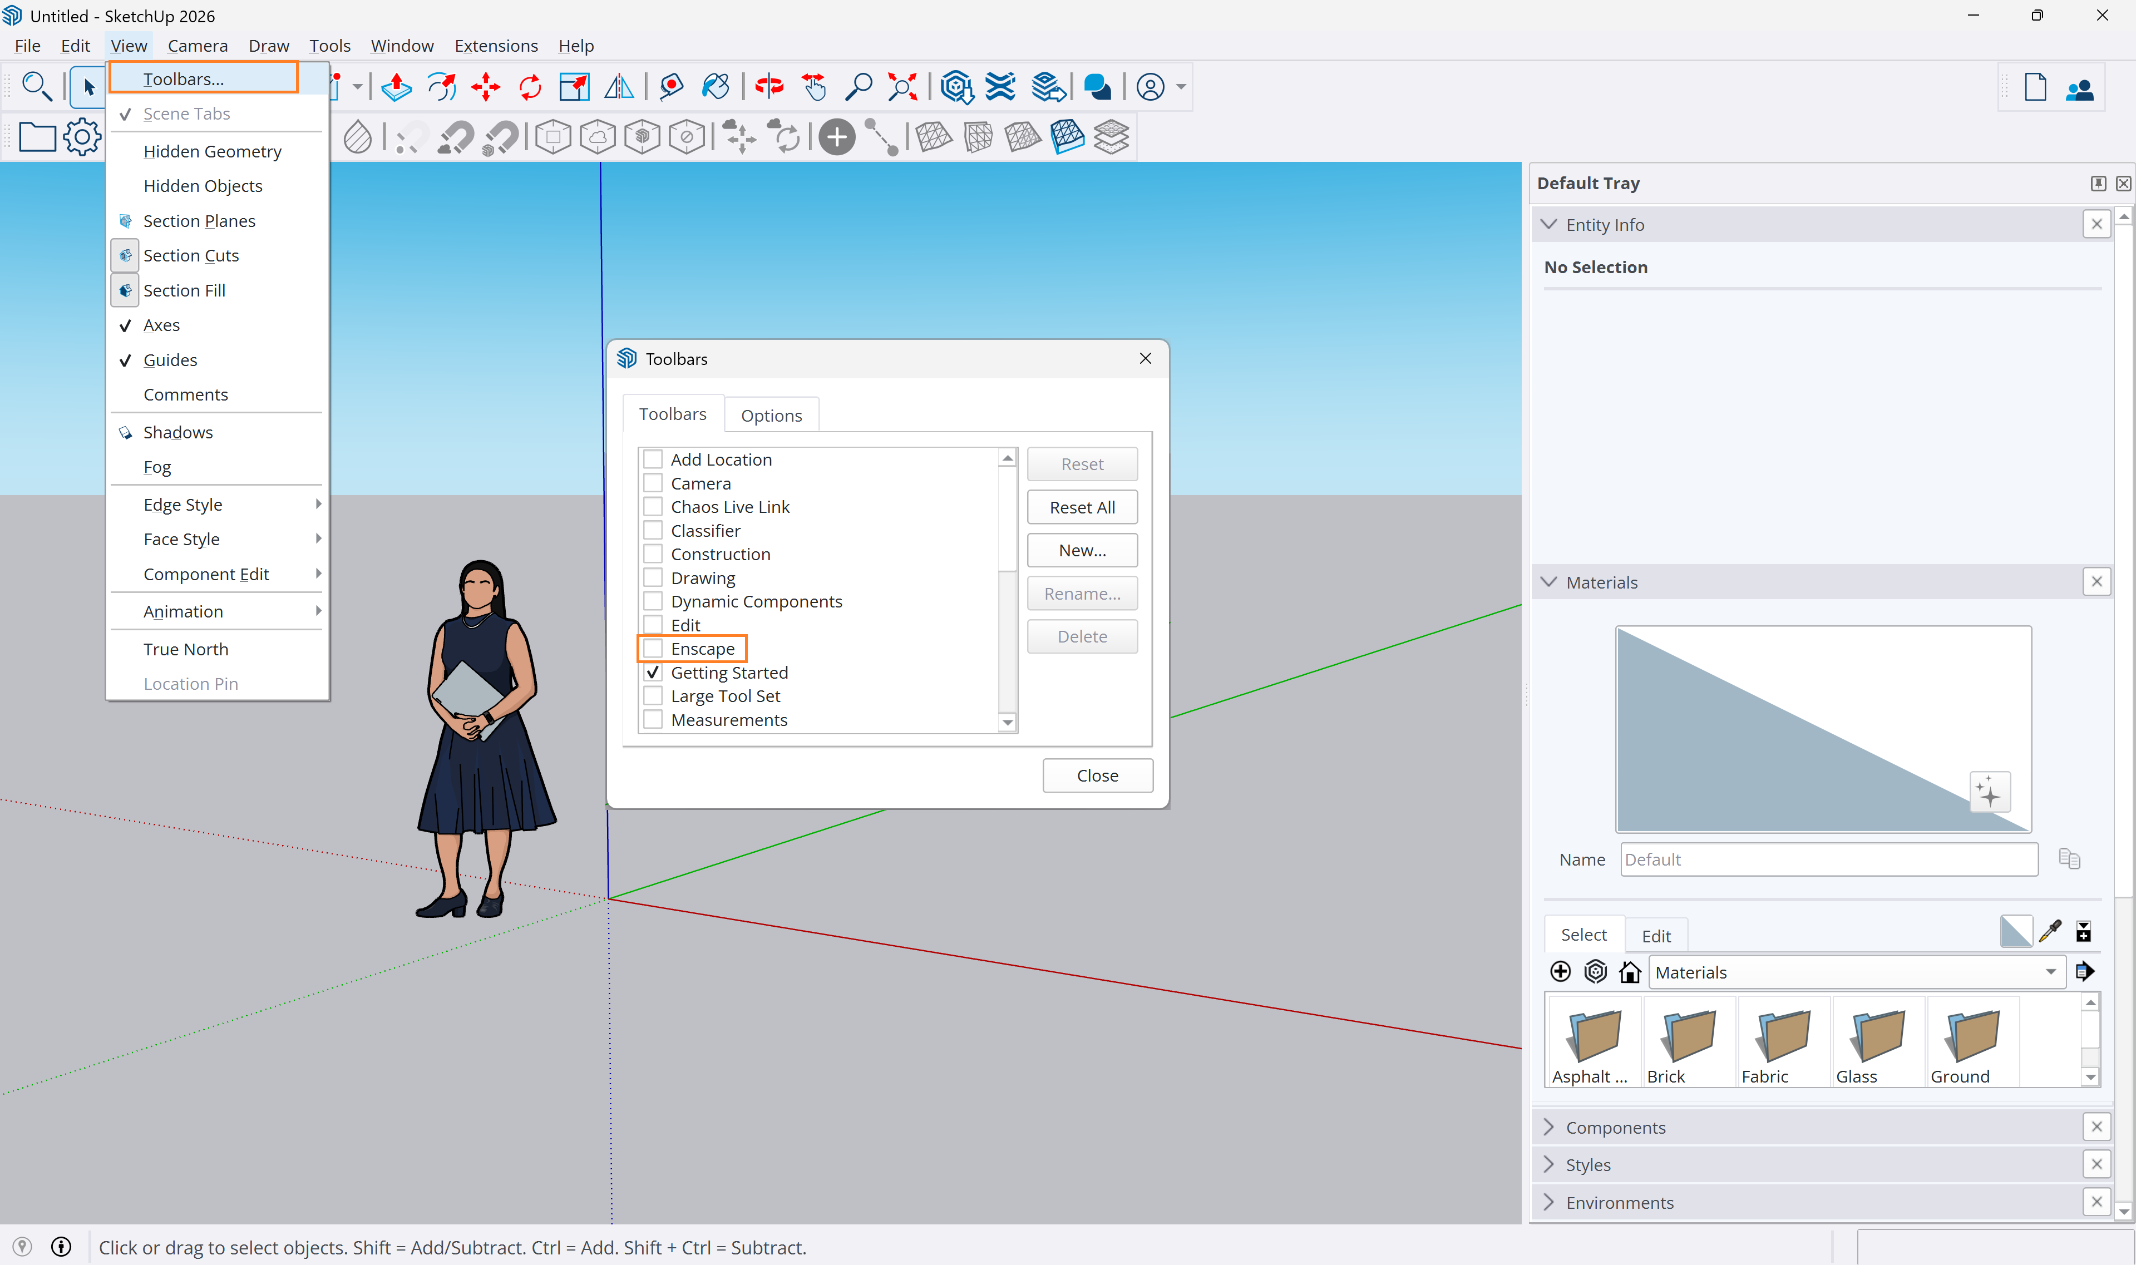Click the round plus toolbar icon
2136x1265 pixels.
837,136
